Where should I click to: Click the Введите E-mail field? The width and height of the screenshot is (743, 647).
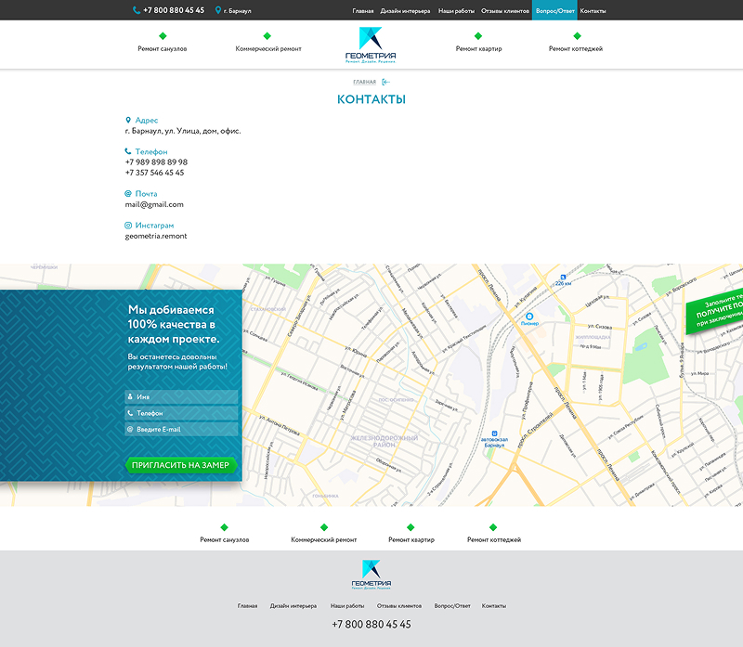click(182, 430)
